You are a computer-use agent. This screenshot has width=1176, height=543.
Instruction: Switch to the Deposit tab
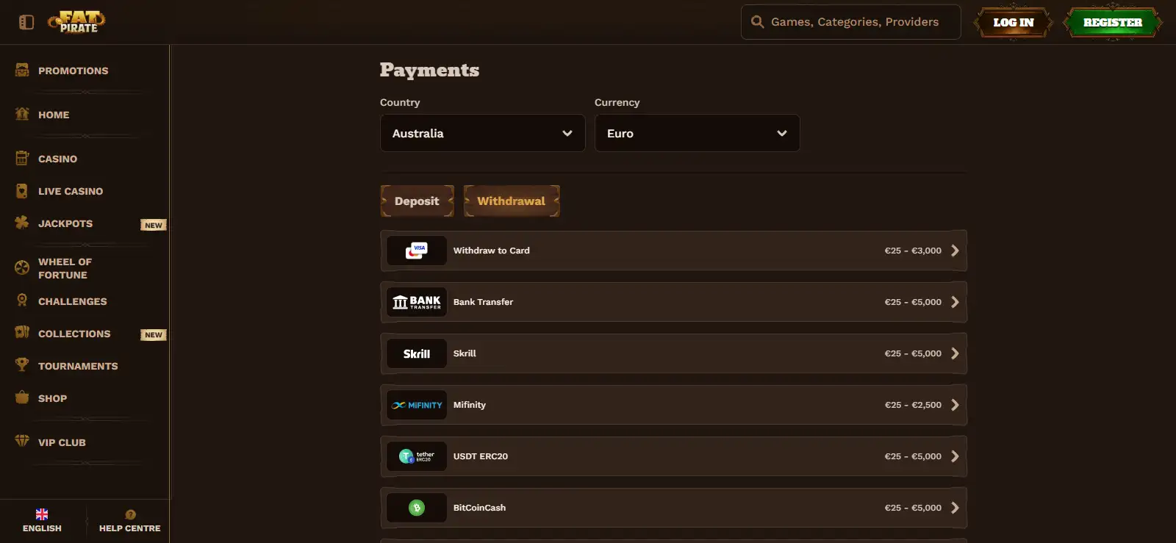point(417,201)
